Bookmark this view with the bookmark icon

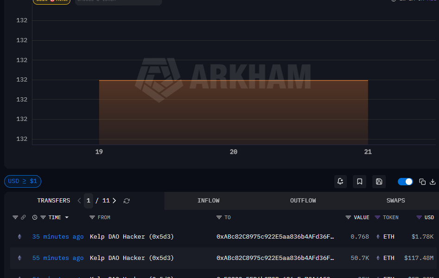point(359,181)
